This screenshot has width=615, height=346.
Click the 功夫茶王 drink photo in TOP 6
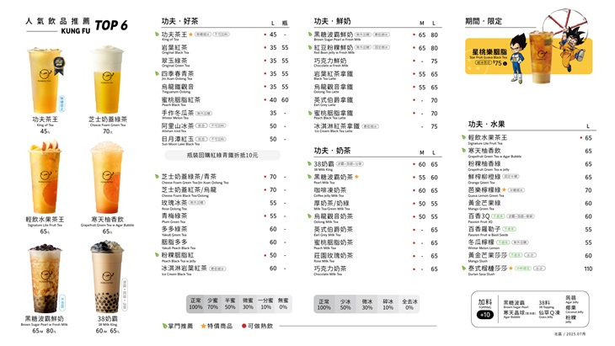click(x=45, y=81)
